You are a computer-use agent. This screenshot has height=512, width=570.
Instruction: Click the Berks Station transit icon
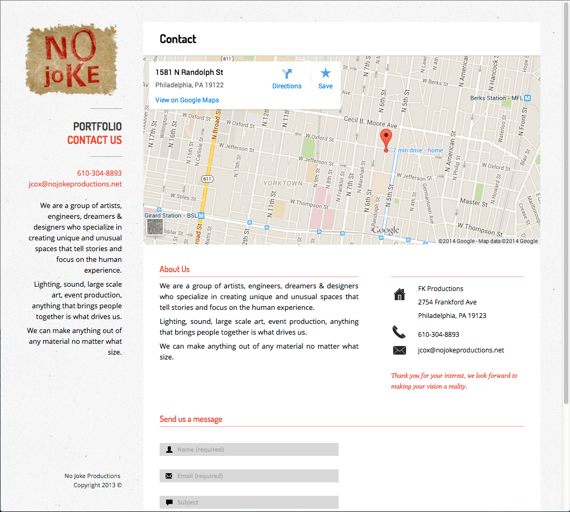(527, 98)
